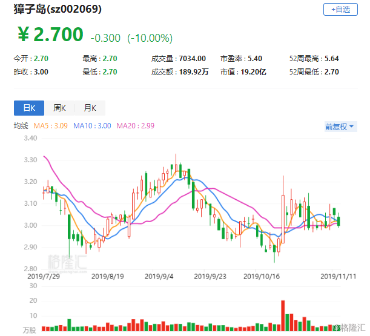Click the current price ¥2.700

click(50, 35)
